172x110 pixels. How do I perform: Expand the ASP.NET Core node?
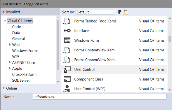(x=10, y=62)
